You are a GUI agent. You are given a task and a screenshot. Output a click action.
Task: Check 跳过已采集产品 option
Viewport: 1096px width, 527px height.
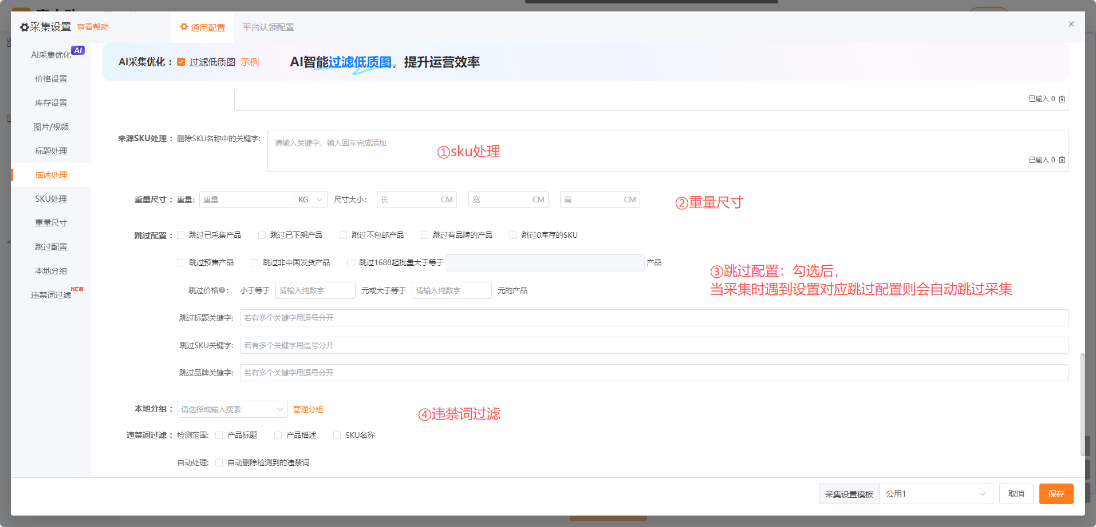tap(181, 235)
